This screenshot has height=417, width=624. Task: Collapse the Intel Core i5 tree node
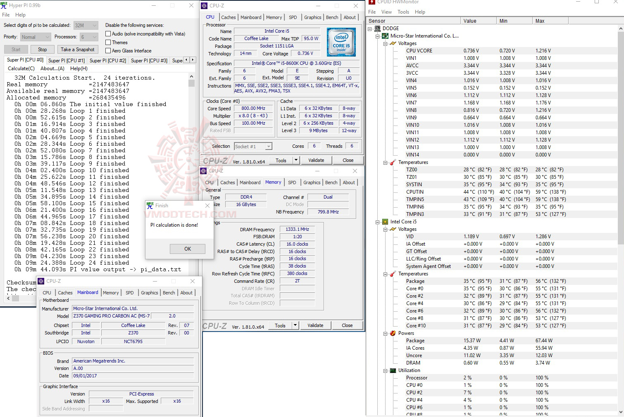378,222
